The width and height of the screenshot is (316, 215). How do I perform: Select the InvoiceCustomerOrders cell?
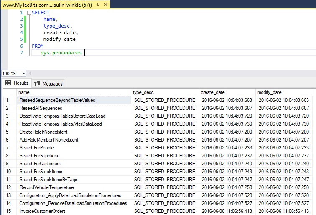[74, 211]
